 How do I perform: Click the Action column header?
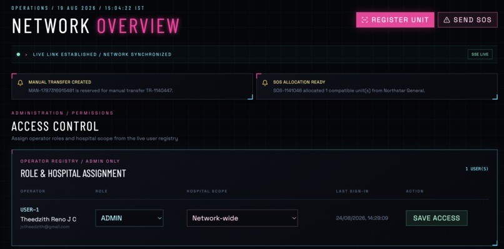(x=415, y=191)
